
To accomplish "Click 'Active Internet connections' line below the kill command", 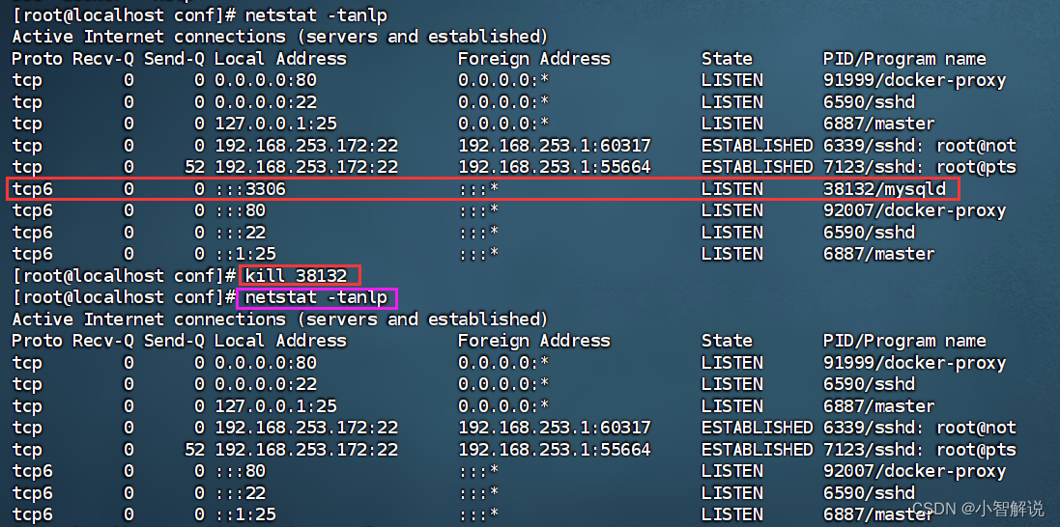I will (280, 319).
